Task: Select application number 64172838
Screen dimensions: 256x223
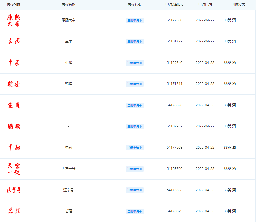Action: point(175,190)
